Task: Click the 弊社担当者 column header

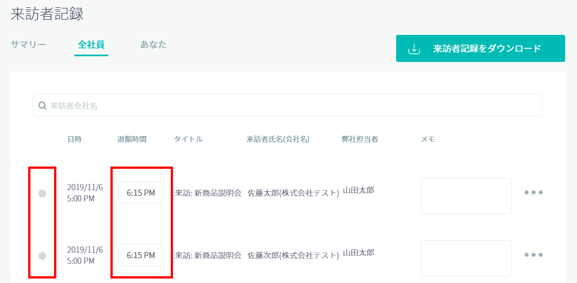Action: click(360, 140)
